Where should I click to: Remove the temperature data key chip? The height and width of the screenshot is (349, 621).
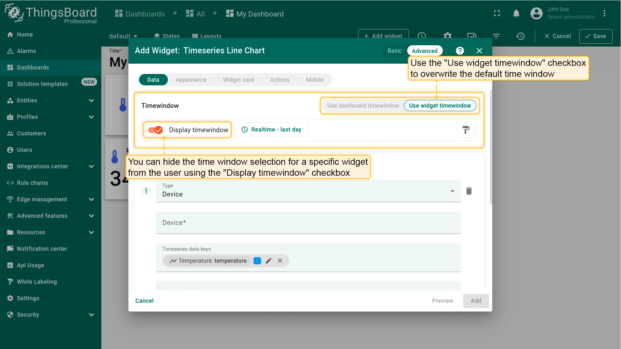280,261
